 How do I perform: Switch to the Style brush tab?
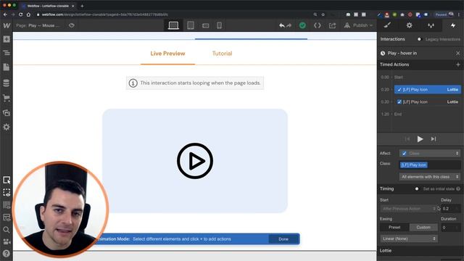pyautogui.click(x=387, y=25)
